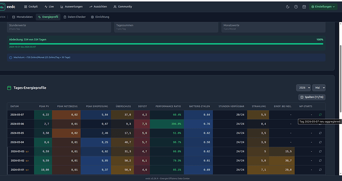Screen dimensions: 342x181
Task: Switch to the Einrichtung tab
Action: point(100,17)
